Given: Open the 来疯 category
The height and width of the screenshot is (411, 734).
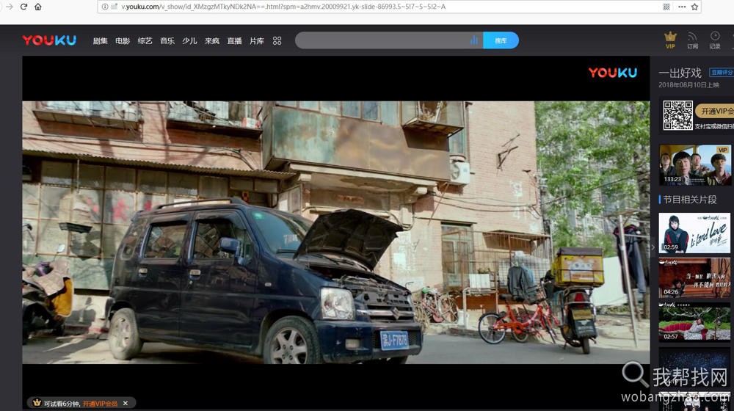Looking at the screenshot, I should pyautogui.click(x=212, y=40).
